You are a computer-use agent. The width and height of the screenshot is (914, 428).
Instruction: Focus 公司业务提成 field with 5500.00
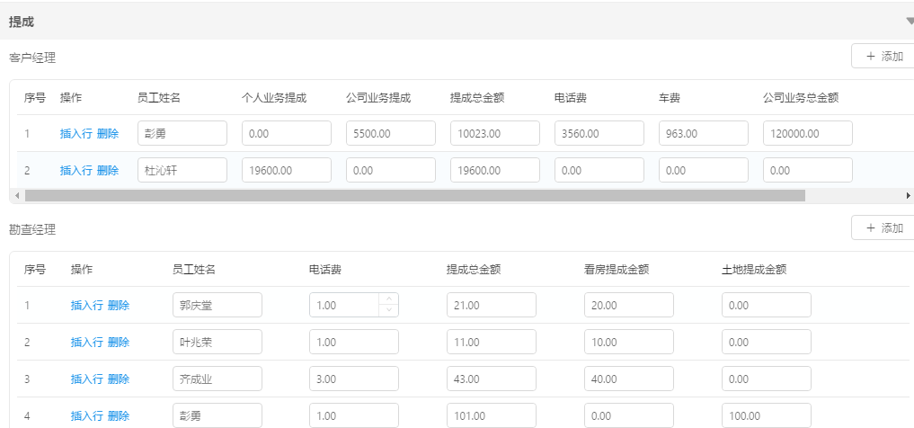(391, 134)
